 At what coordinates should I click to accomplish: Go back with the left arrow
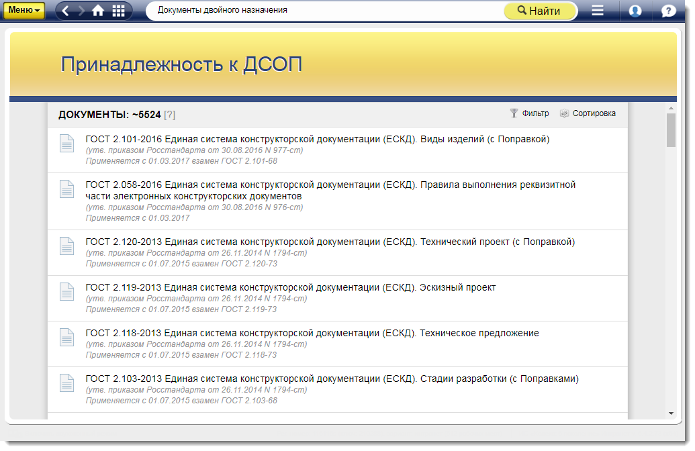click(66, 11)
